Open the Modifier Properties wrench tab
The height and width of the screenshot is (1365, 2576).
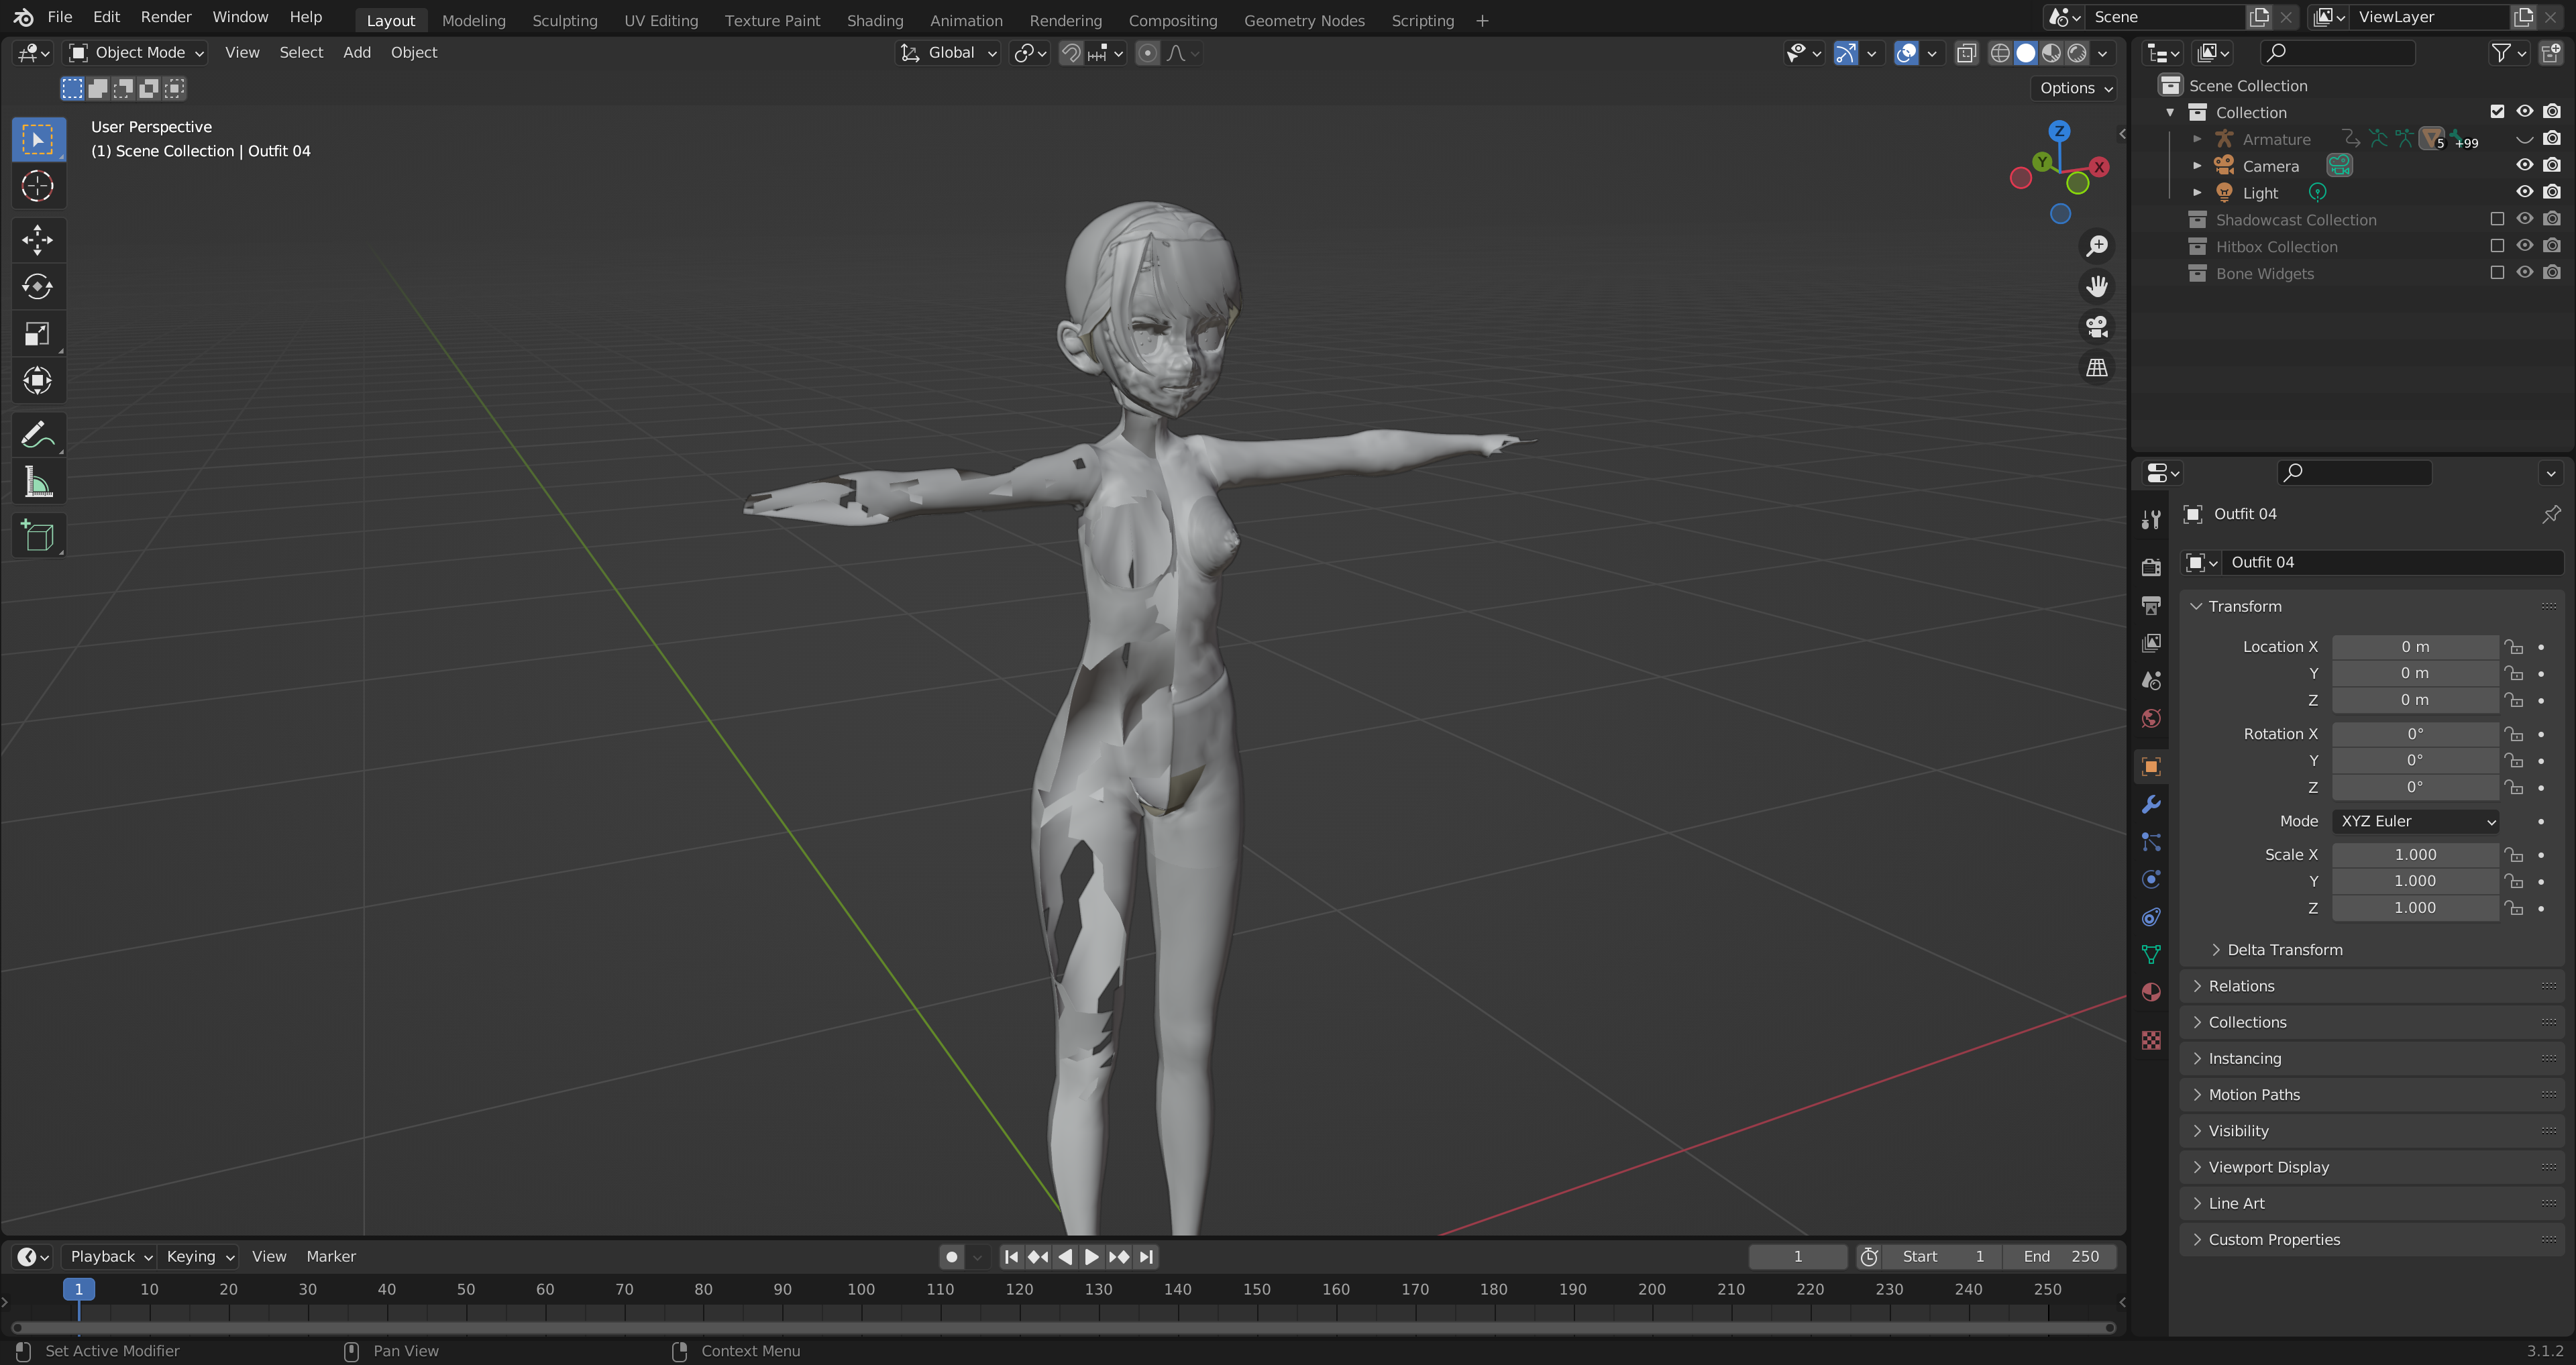tap(2150, 803)
